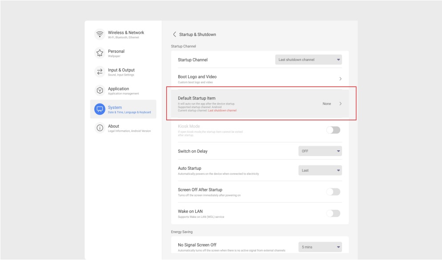
Task: Click the back chevron next to Startup & Shutdown
Action: click(174, 34)
